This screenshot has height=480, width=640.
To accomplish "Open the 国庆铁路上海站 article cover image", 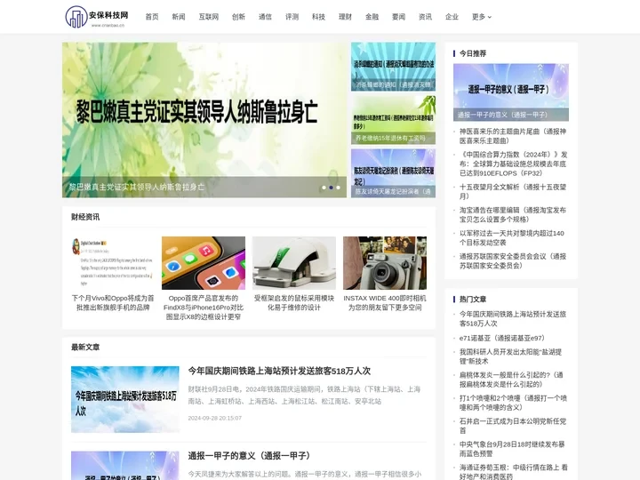I will pos(125,399).
